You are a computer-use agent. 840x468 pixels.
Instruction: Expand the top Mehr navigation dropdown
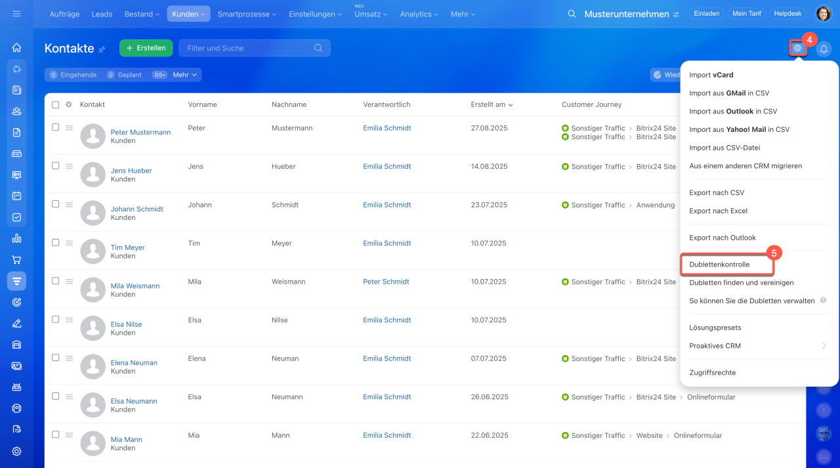pos(463,14)
